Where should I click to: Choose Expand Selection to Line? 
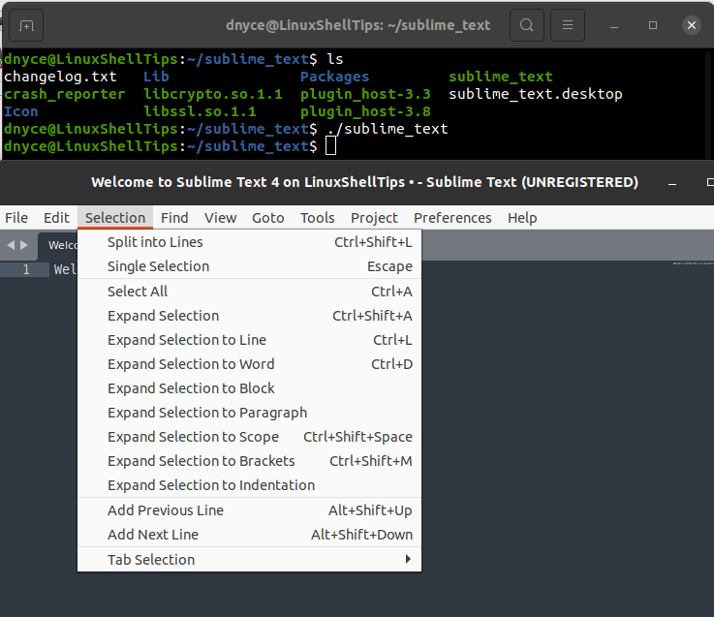[250, 340]
